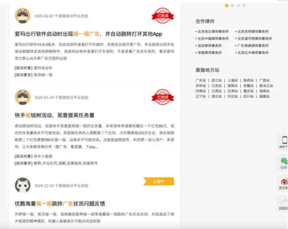Click complaint target 快手小客服
Screen dimensions: 288x229
click(x=43, y=156)
